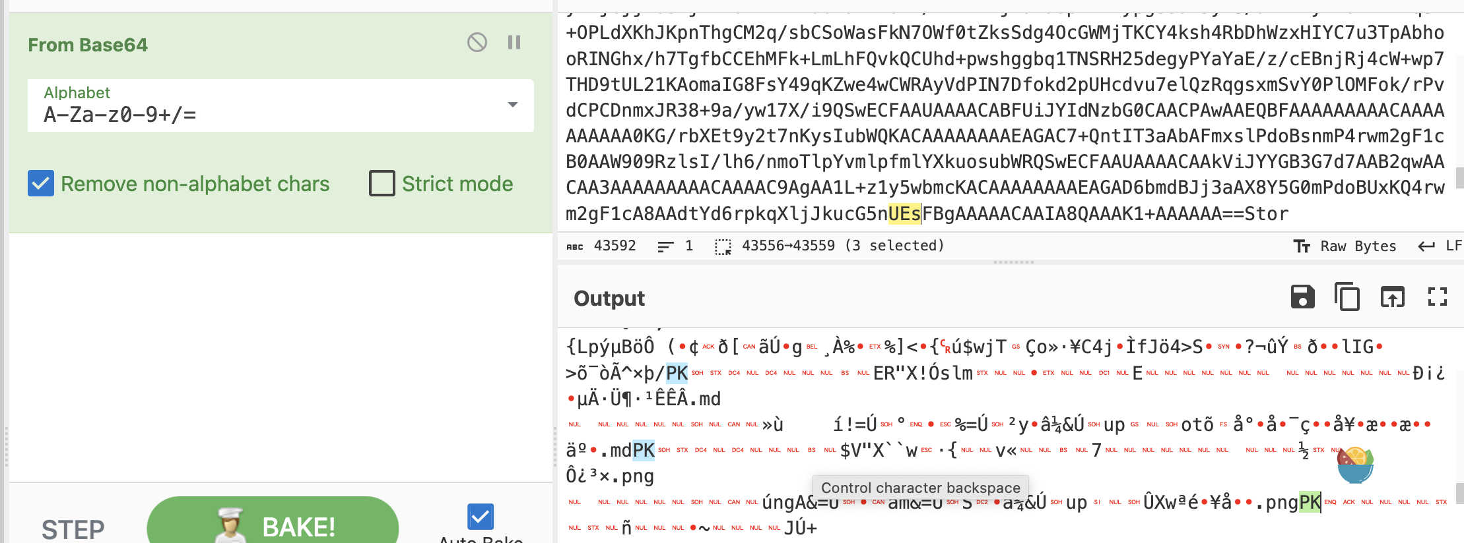This screenshot has height=543, width=1464.
Task: Enable Strict mode checkbox
Action: point(382,183)
